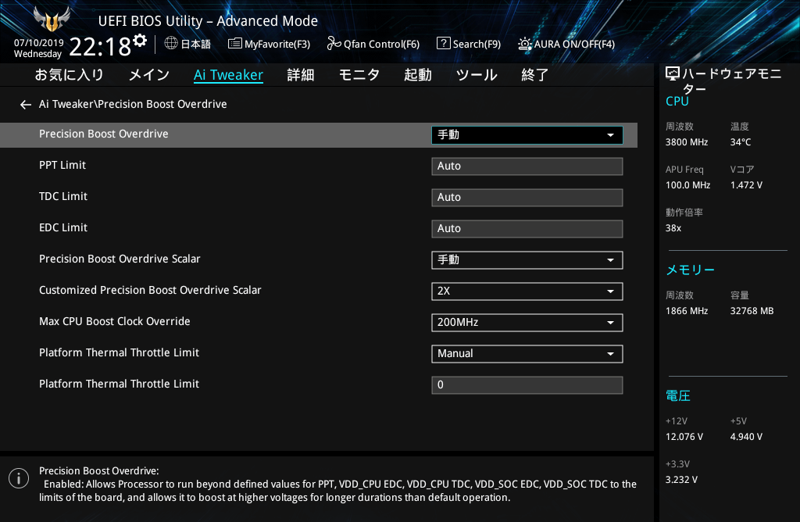Open Qfan Control(F6)
The width and height of the screenshot is (800, 522).
[x=373, y=44]
